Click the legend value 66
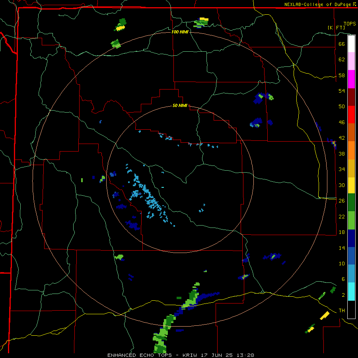 point(342,44)
